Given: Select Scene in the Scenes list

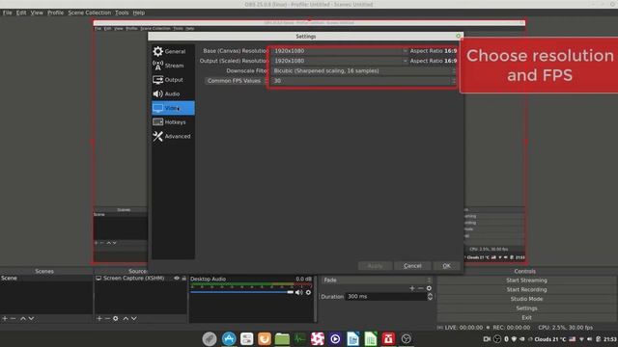Looking at the screenshot, I should (x=46, y=279).
